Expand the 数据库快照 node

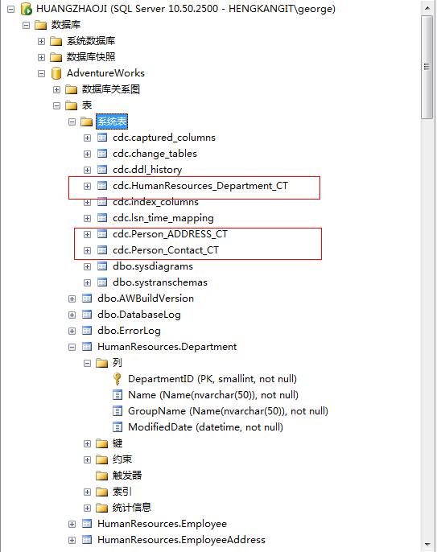coord(42,57)
